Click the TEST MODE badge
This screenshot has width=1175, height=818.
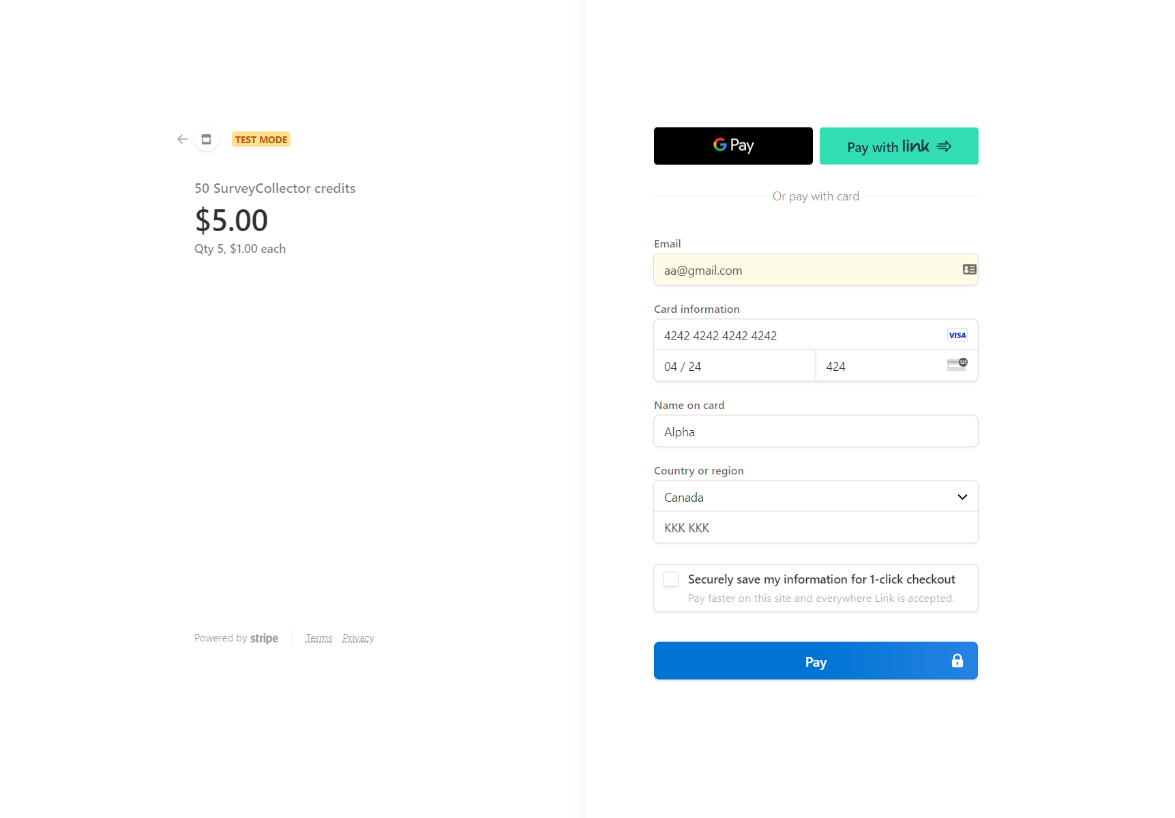tap(261, 140)
